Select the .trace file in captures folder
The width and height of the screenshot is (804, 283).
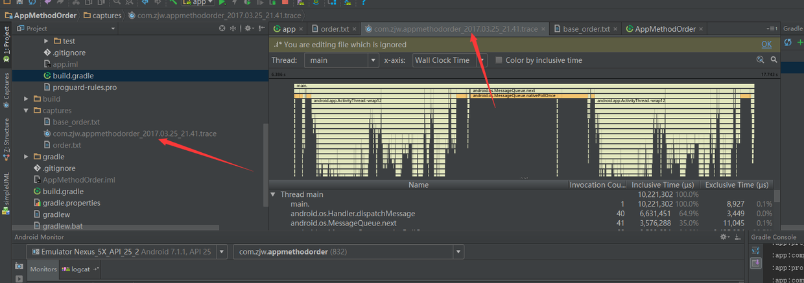click(x=130, y=133)
